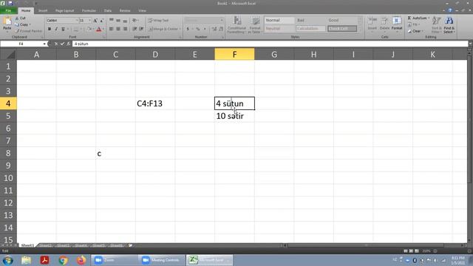Image resolution: width=473 pixels, height=266 pixels.
Task: Decrease decimal places
Action: point(221,29)
